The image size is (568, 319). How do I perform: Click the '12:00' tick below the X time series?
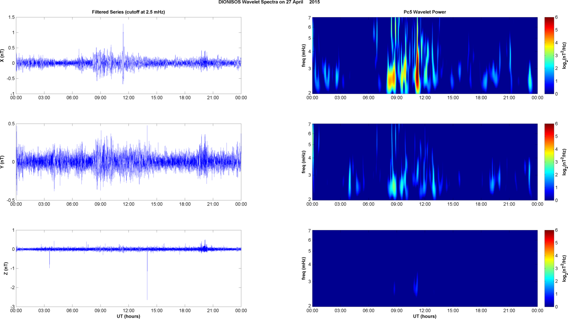coord(128,98)
